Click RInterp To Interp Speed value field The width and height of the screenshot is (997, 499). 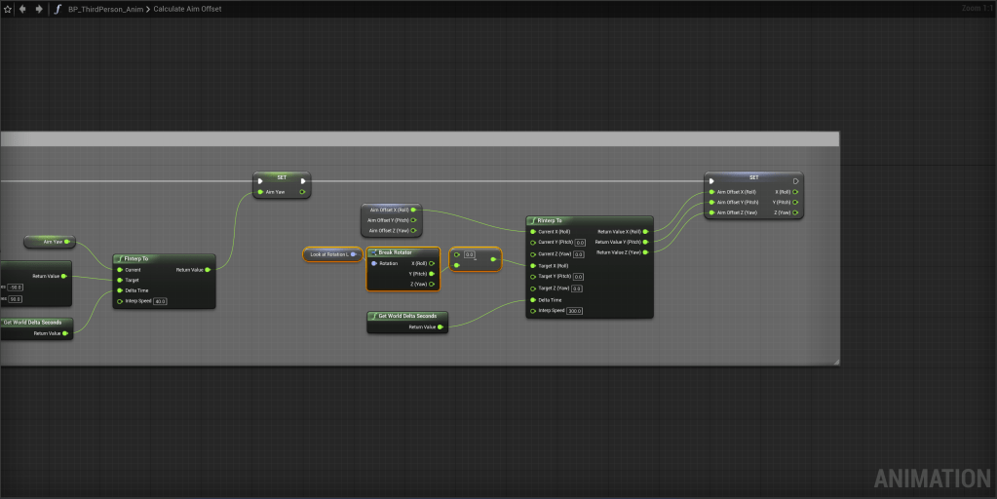[574, 311]
